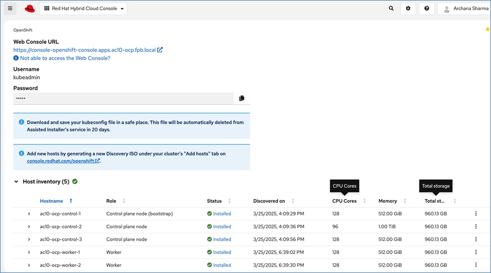Open kebab menu for ac10-ocp-control-3

[x=476, y=240]
